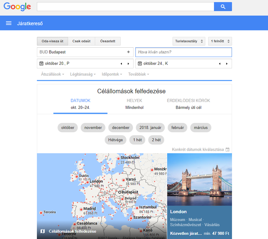Click the Tower Bridge London photo

199,180
